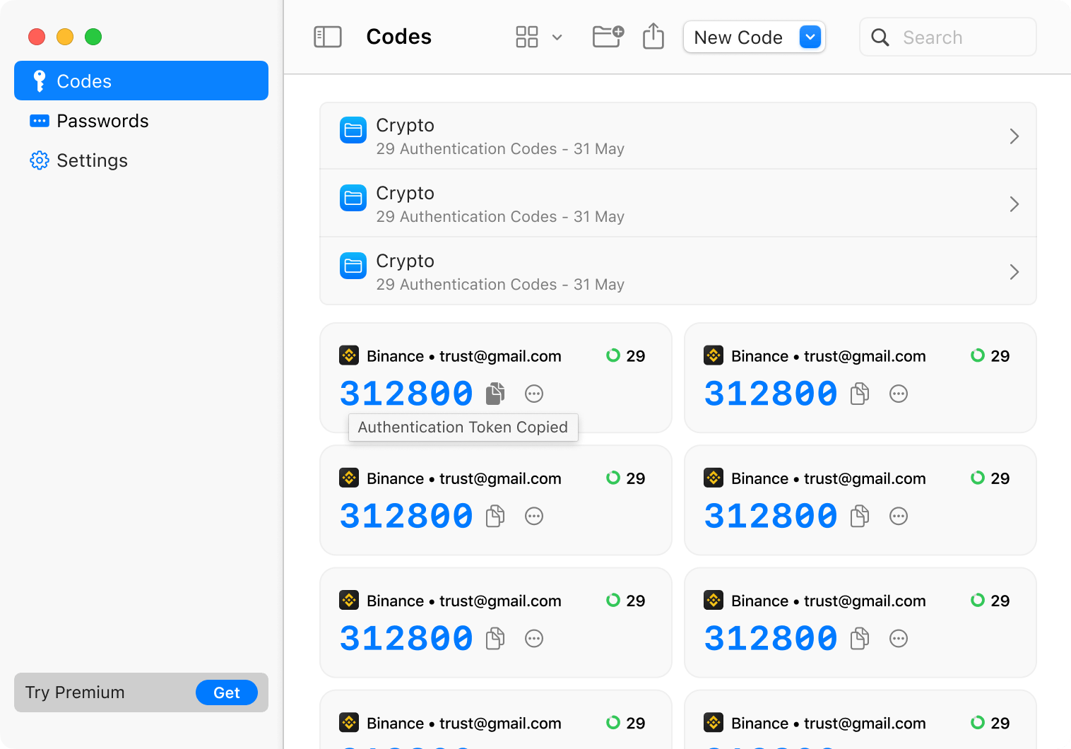Copy code in second-row left Binance card

pos(495,516)
